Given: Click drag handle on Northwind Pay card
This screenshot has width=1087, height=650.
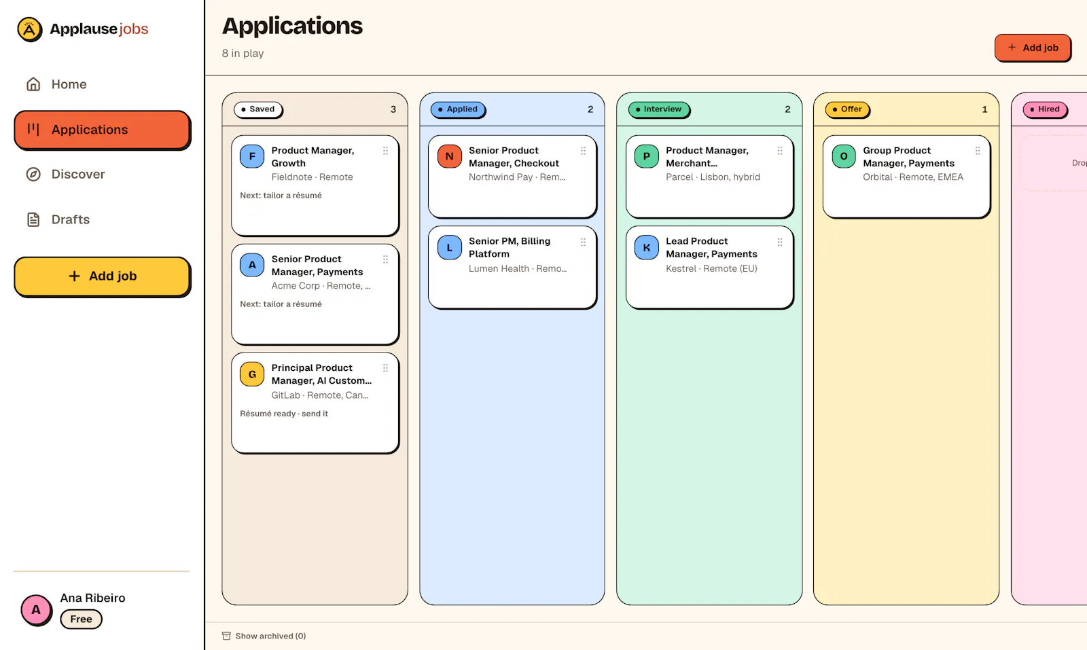Looking at the screenshot, I should coord(583,151).
